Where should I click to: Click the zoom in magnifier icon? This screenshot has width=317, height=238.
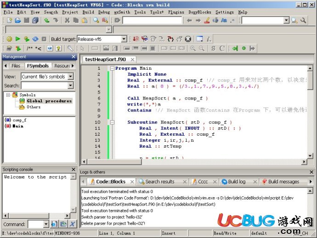(192, 49)
